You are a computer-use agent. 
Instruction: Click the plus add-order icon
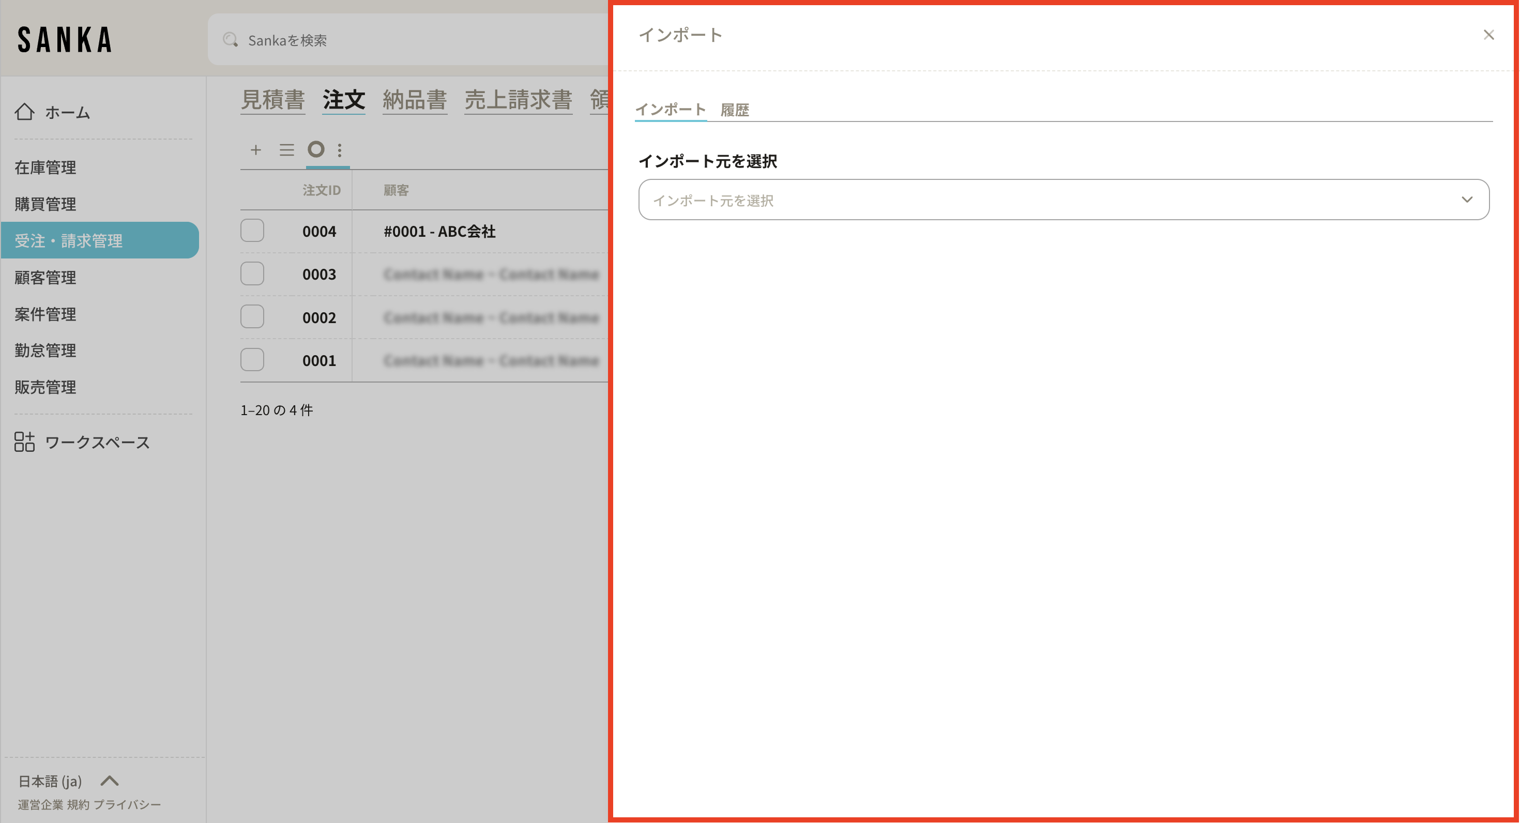tap(255, 150)
